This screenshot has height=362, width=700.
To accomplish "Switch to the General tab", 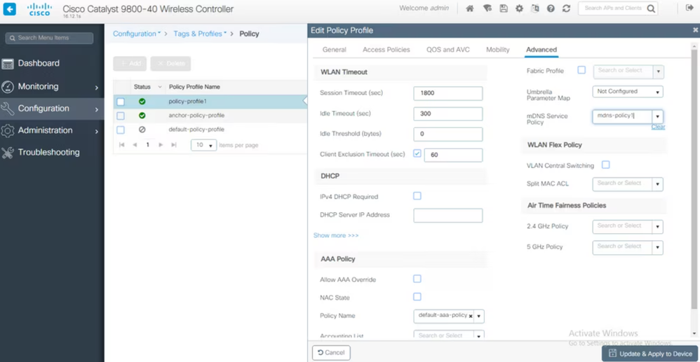I will pos(335,50).
